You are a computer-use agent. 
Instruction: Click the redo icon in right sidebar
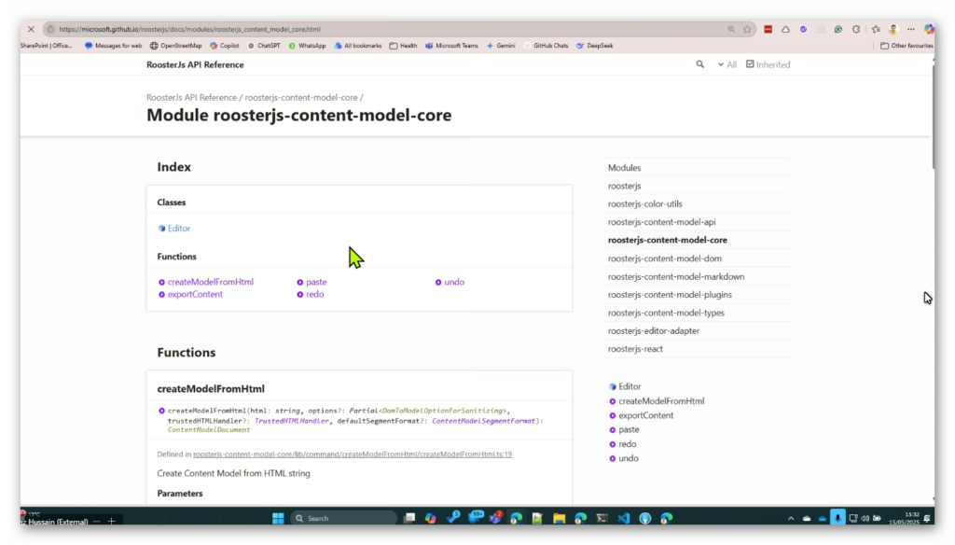click(x=613, y=444)
